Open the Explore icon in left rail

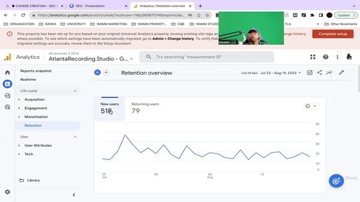point(7,95)
